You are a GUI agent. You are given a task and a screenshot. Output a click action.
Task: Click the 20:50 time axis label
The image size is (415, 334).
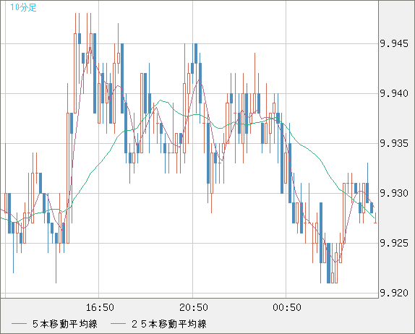point(194,307)
